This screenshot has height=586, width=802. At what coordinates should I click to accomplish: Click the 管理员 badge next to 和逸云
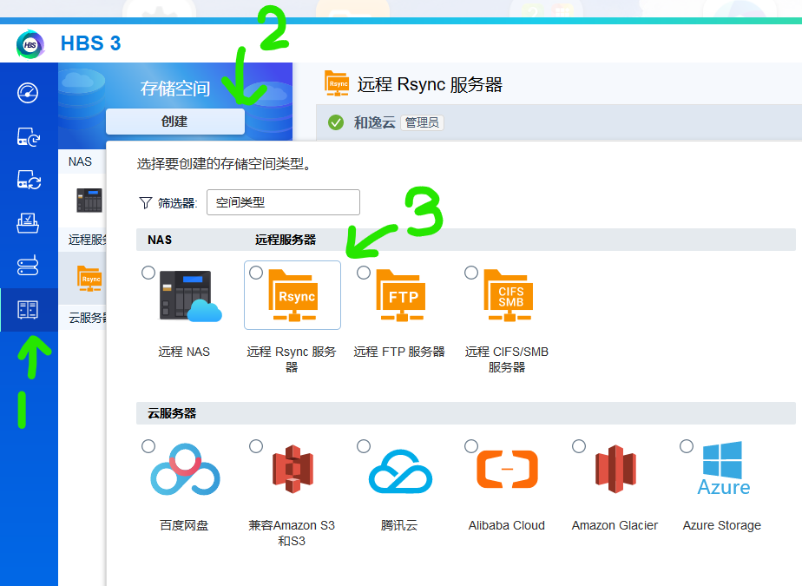[x=422, y=122]
